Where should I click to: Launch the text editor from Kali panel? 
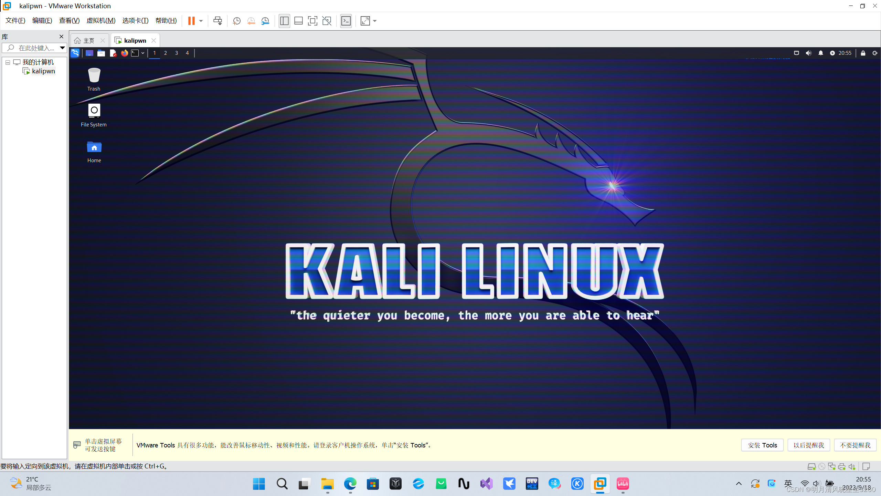pos(113,53)
